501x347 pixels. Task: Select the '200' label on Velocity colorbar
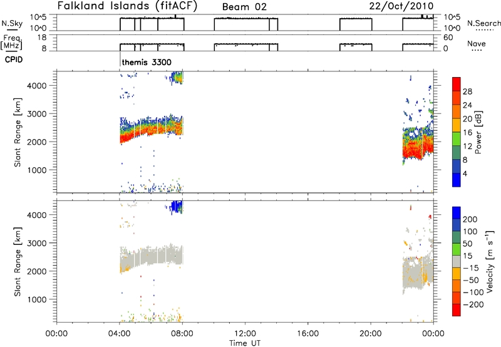coord(470,219)
